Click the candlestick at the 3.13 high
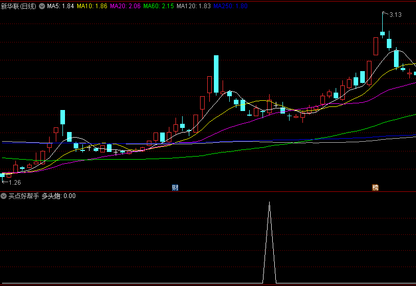The width and height of the screenshot is (416, 286). pos(382,33)
